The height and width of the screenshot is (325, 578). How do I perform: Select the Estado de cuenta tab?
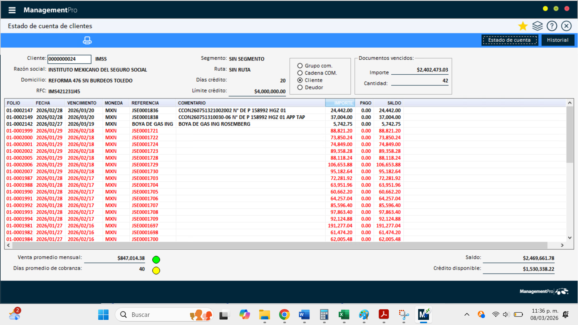pyautogui.click(x=509, y=40)
